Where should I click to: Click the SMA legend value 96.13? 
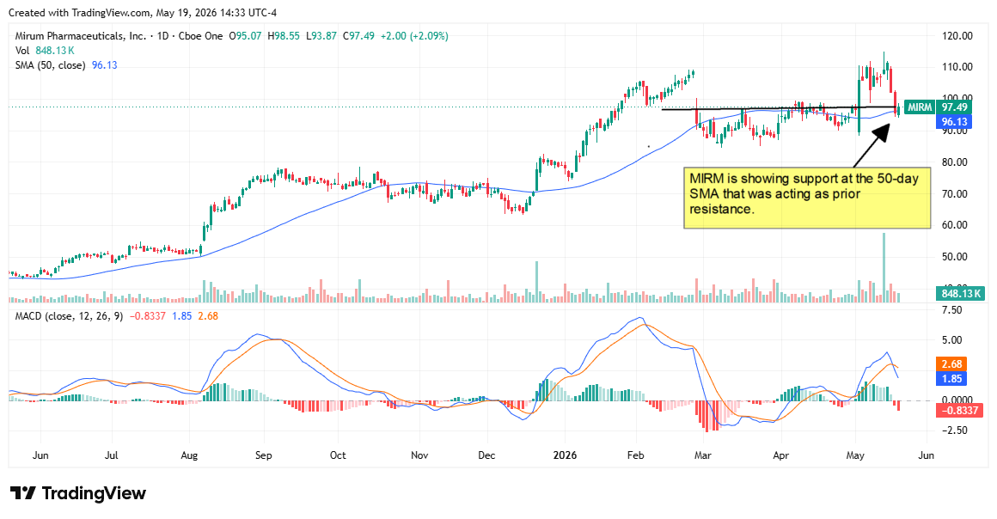pos(105,65)
